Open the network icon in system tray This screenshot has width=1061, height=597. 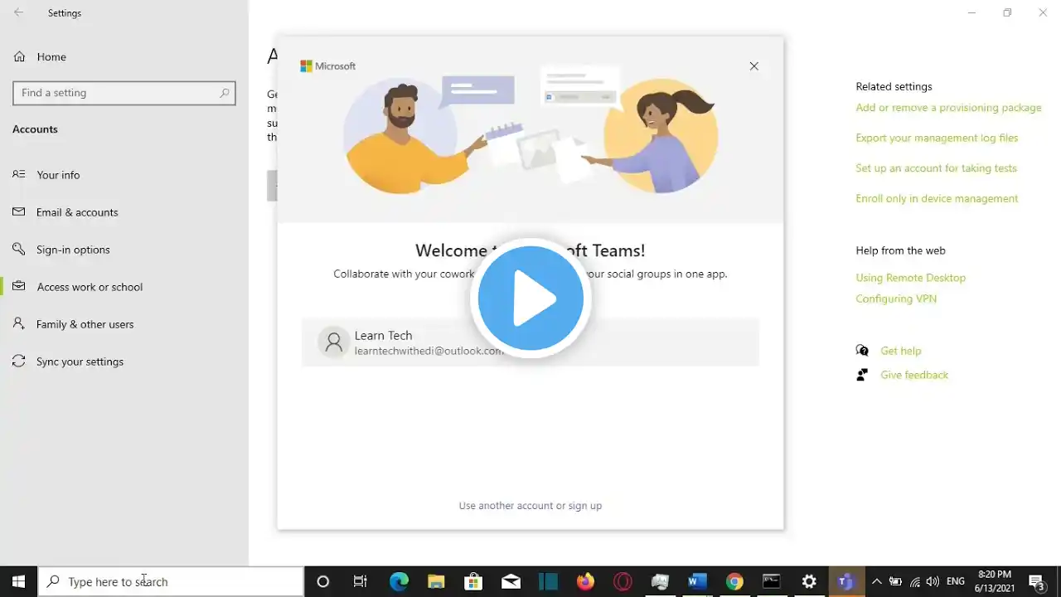coord(915,581)
